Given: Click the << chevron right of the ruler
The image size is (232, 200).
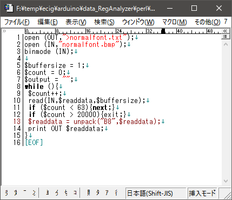Looking at the screenshot, I should coord(225,31).
